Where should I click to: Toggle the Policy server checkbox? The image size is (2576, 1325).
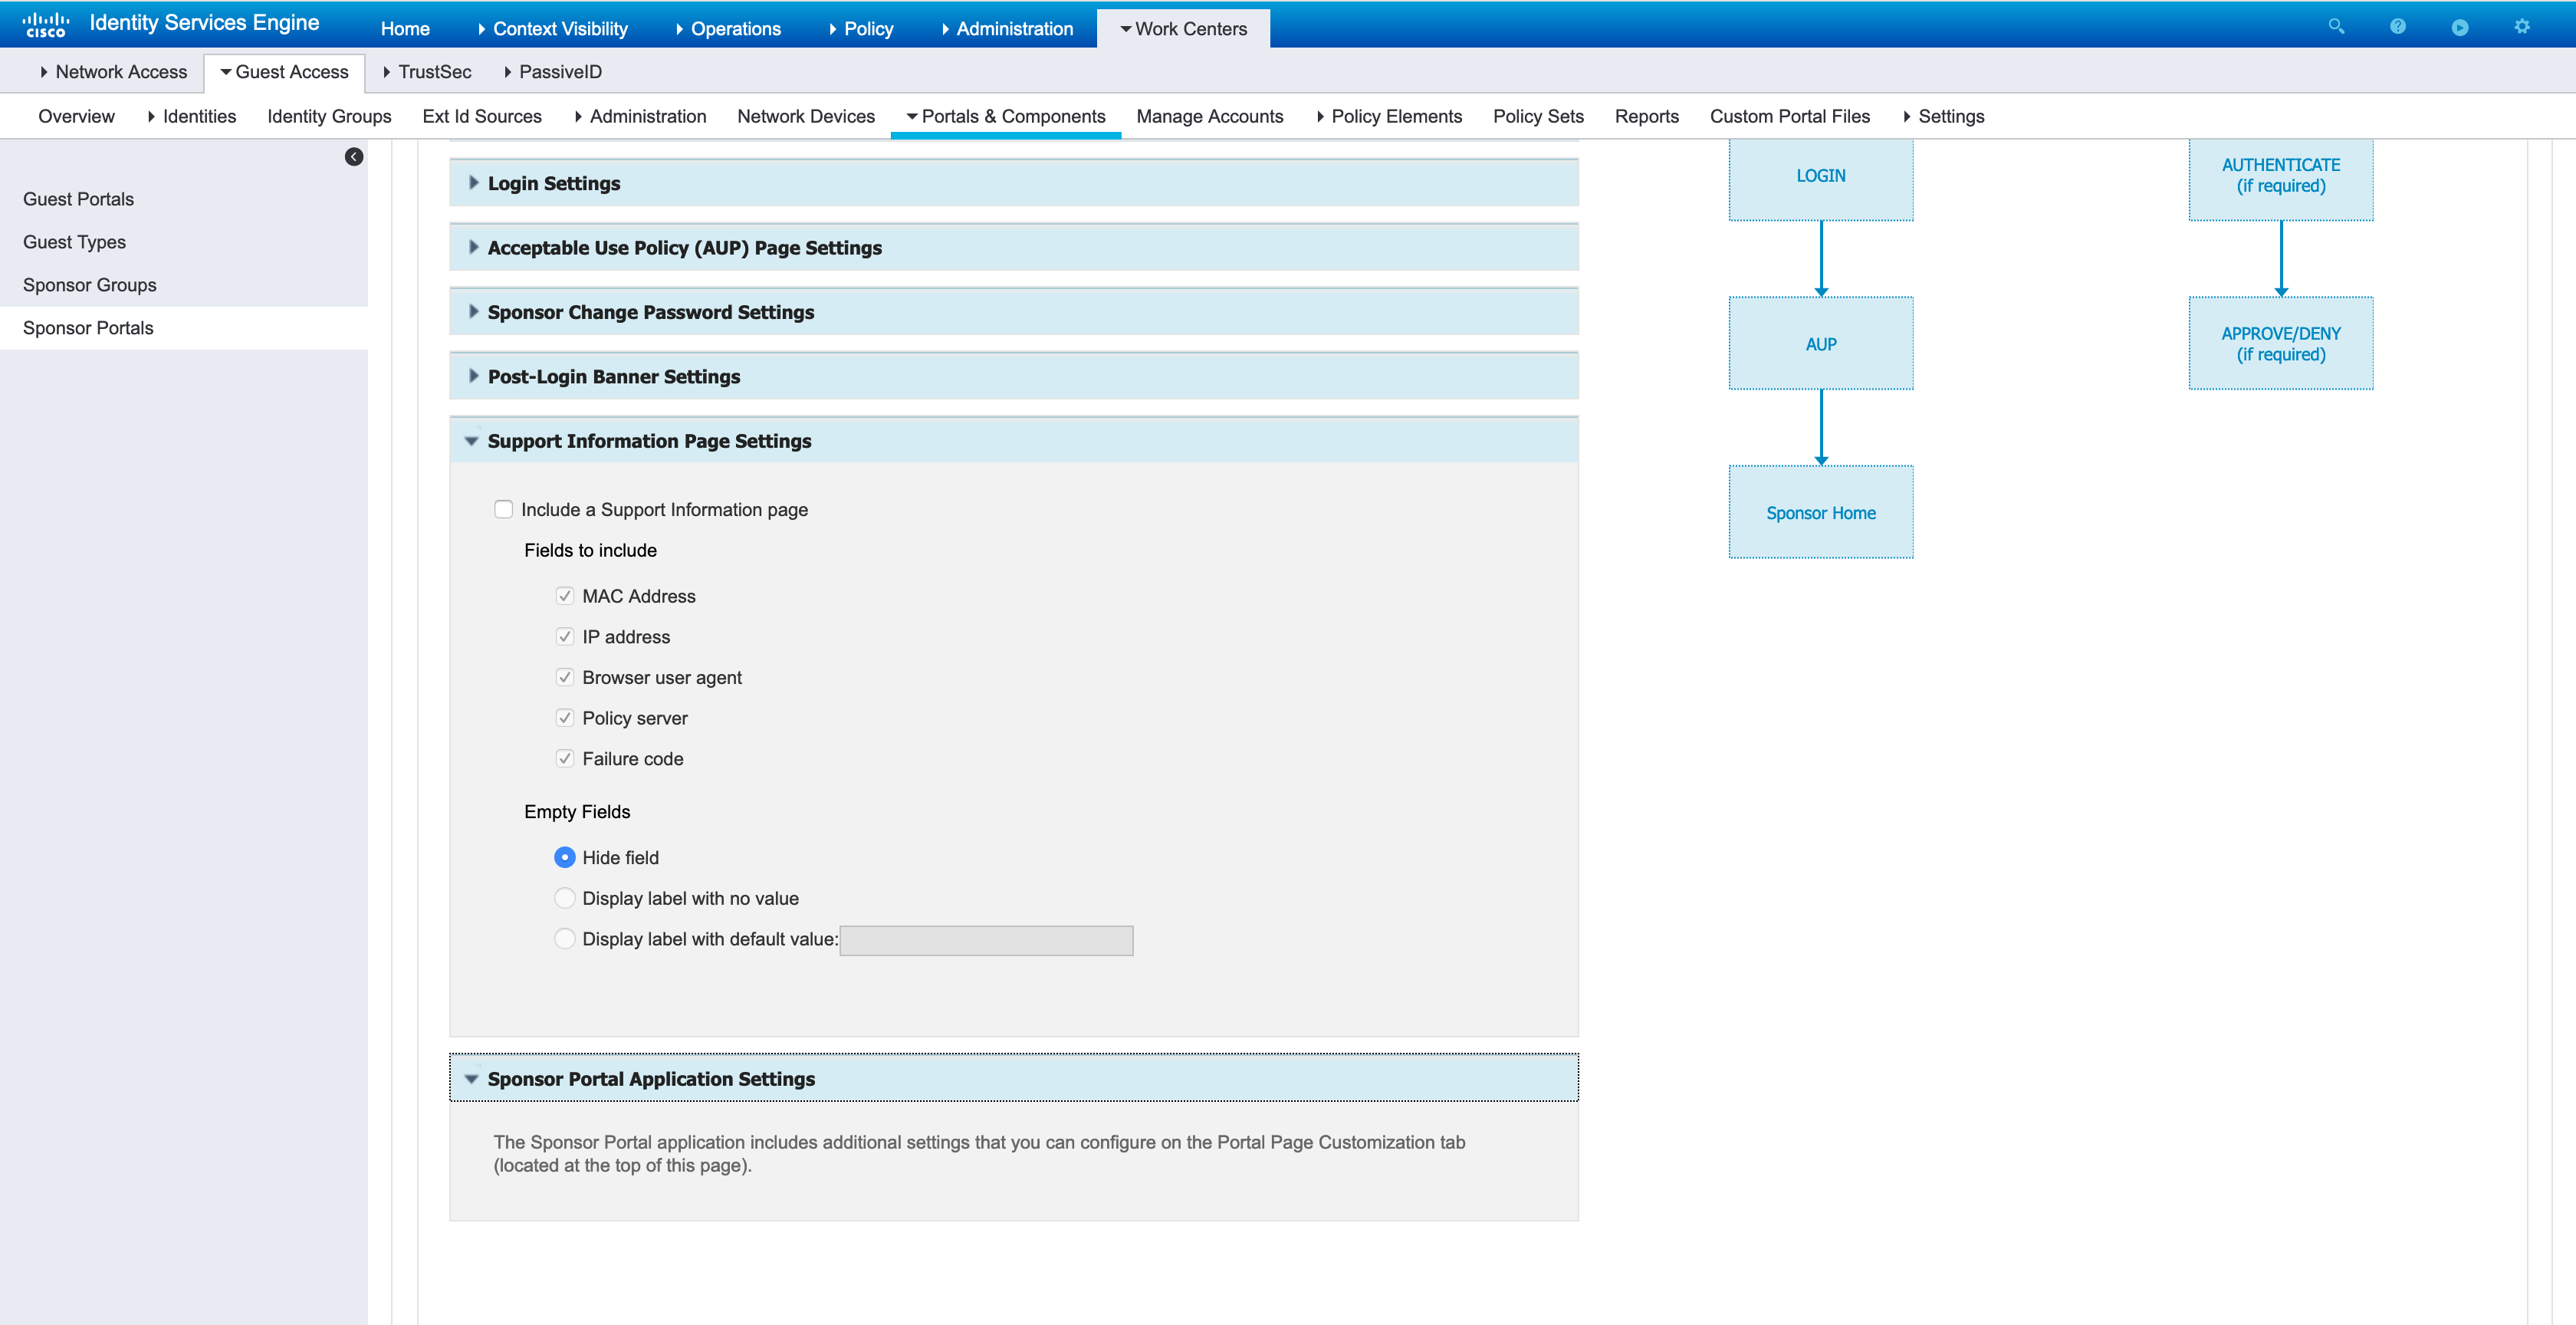click(565, 718)
